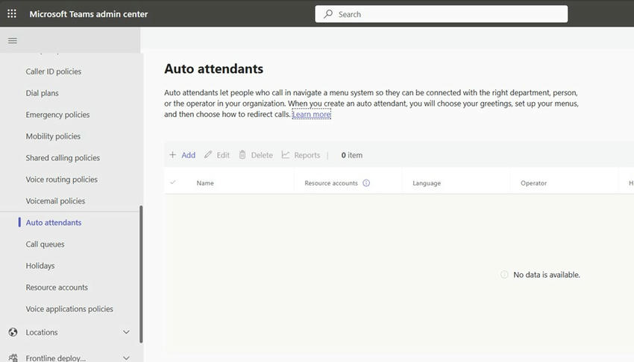Collapse the navigation with the hamburger icon
Screen dimensions: 634x362
pos(13,41)
